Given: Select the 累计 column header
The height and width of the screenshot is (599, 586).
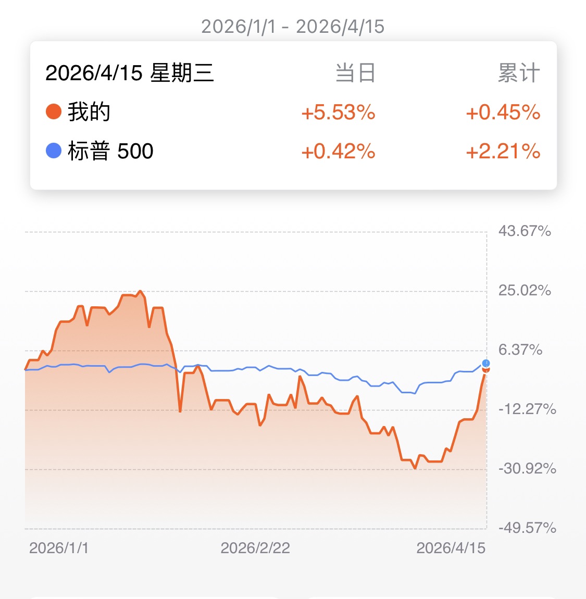Looking at the screenshot, I should pos(519,73).
